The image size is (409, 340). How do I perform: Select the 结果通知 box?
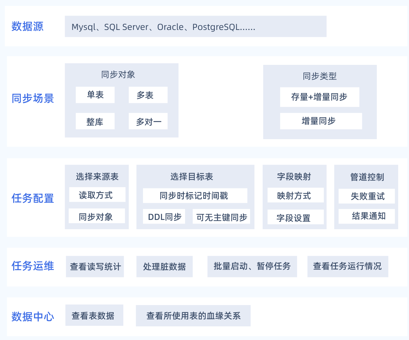(367, 216)
